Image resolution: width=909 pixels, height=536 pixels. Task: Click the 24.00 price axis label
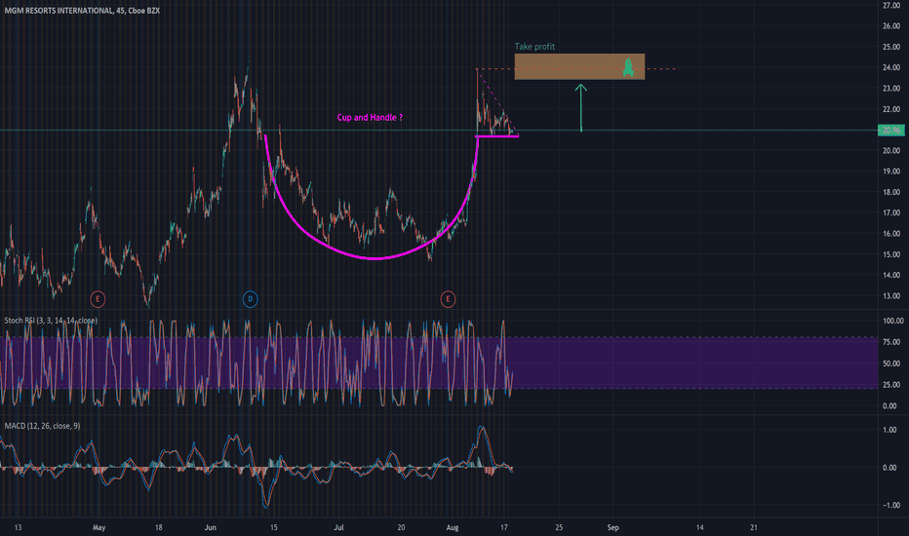click(891, 68)
